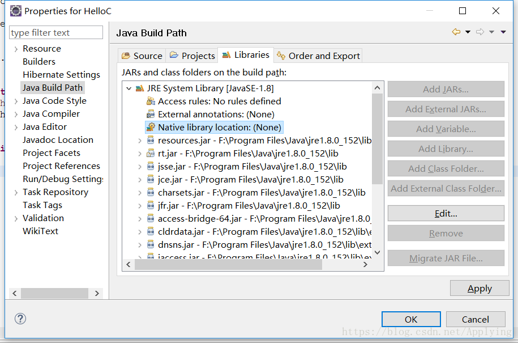Click the charsets.jar jar icon

(x=151, y=193)
